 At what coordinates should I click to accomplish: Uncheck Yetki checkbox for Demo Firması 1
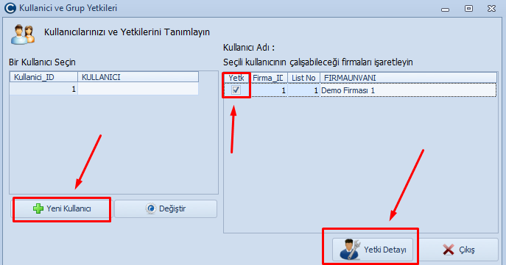coord(236,90)
